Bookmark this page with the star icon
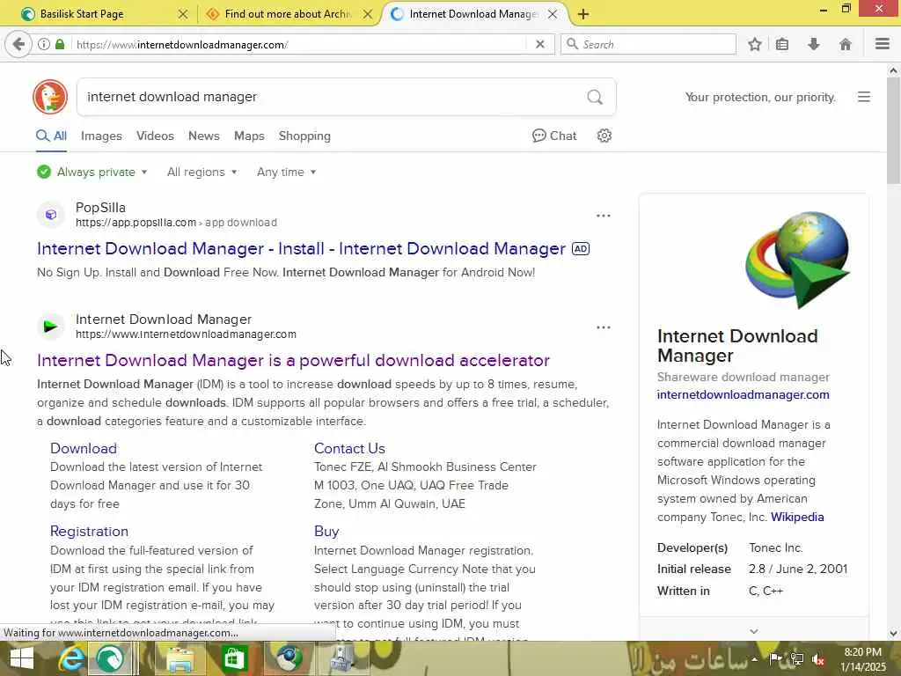 coord(755,44)
